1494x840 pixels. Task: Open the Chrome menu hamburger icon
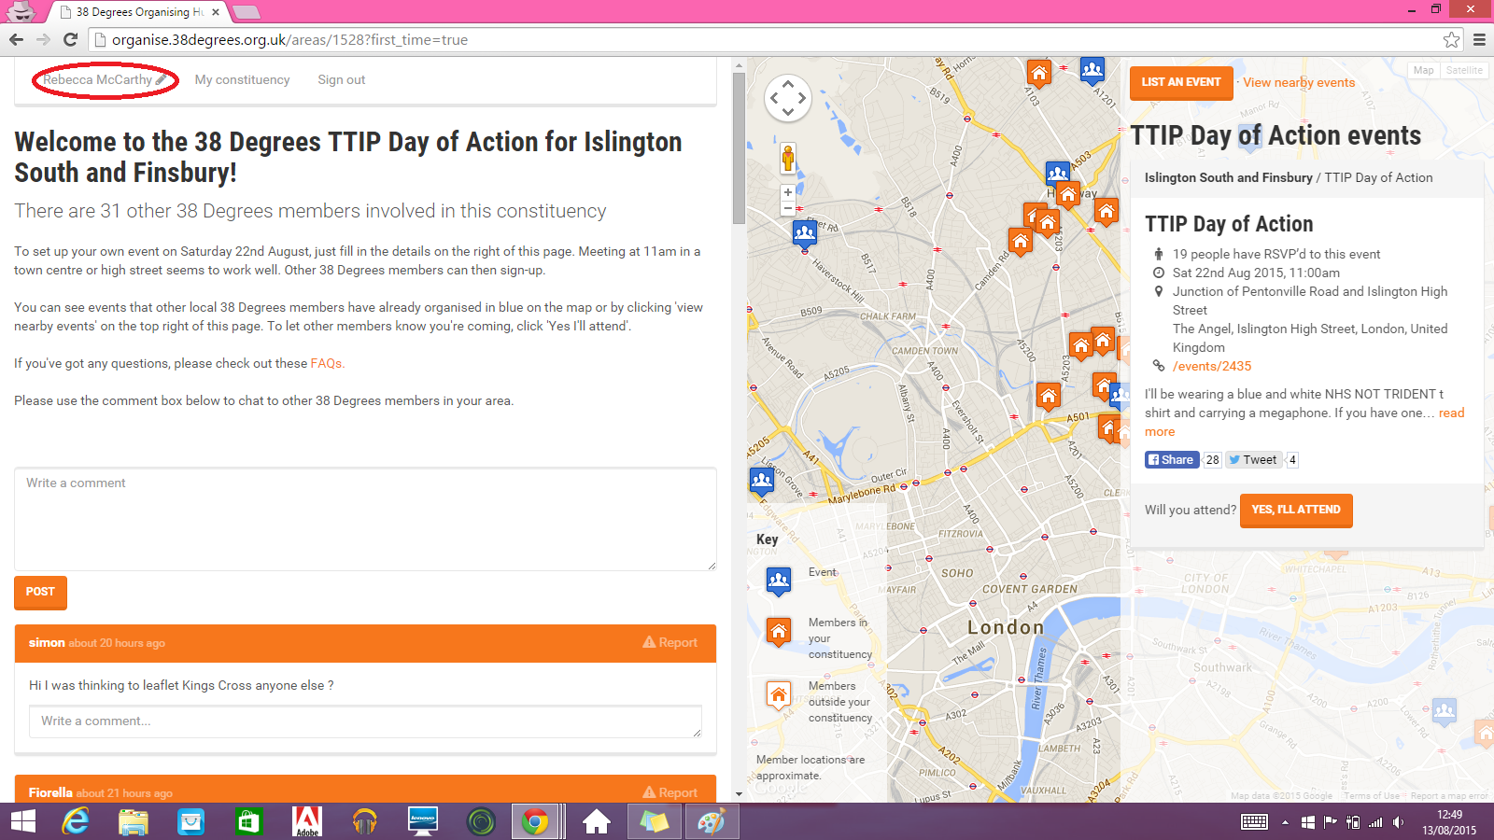pos(1479,39)
